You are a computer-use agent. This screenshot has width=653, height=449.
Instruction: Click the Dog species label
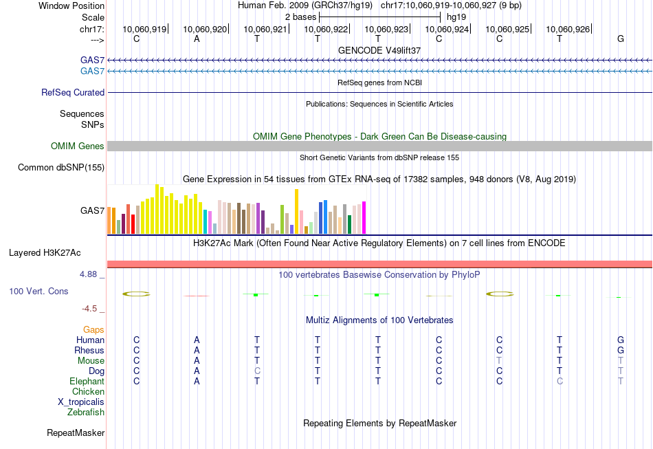[x=97, y=371]
